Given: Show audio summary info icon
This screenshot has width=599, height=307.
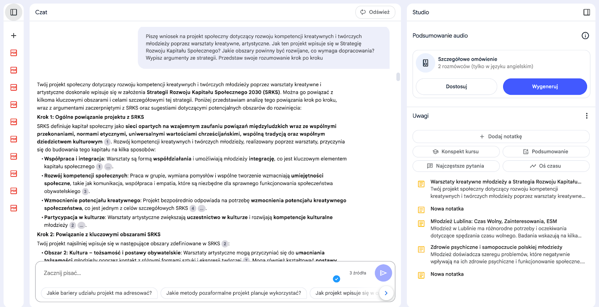Looking at the screenshot, I should (x=585, y=36).
